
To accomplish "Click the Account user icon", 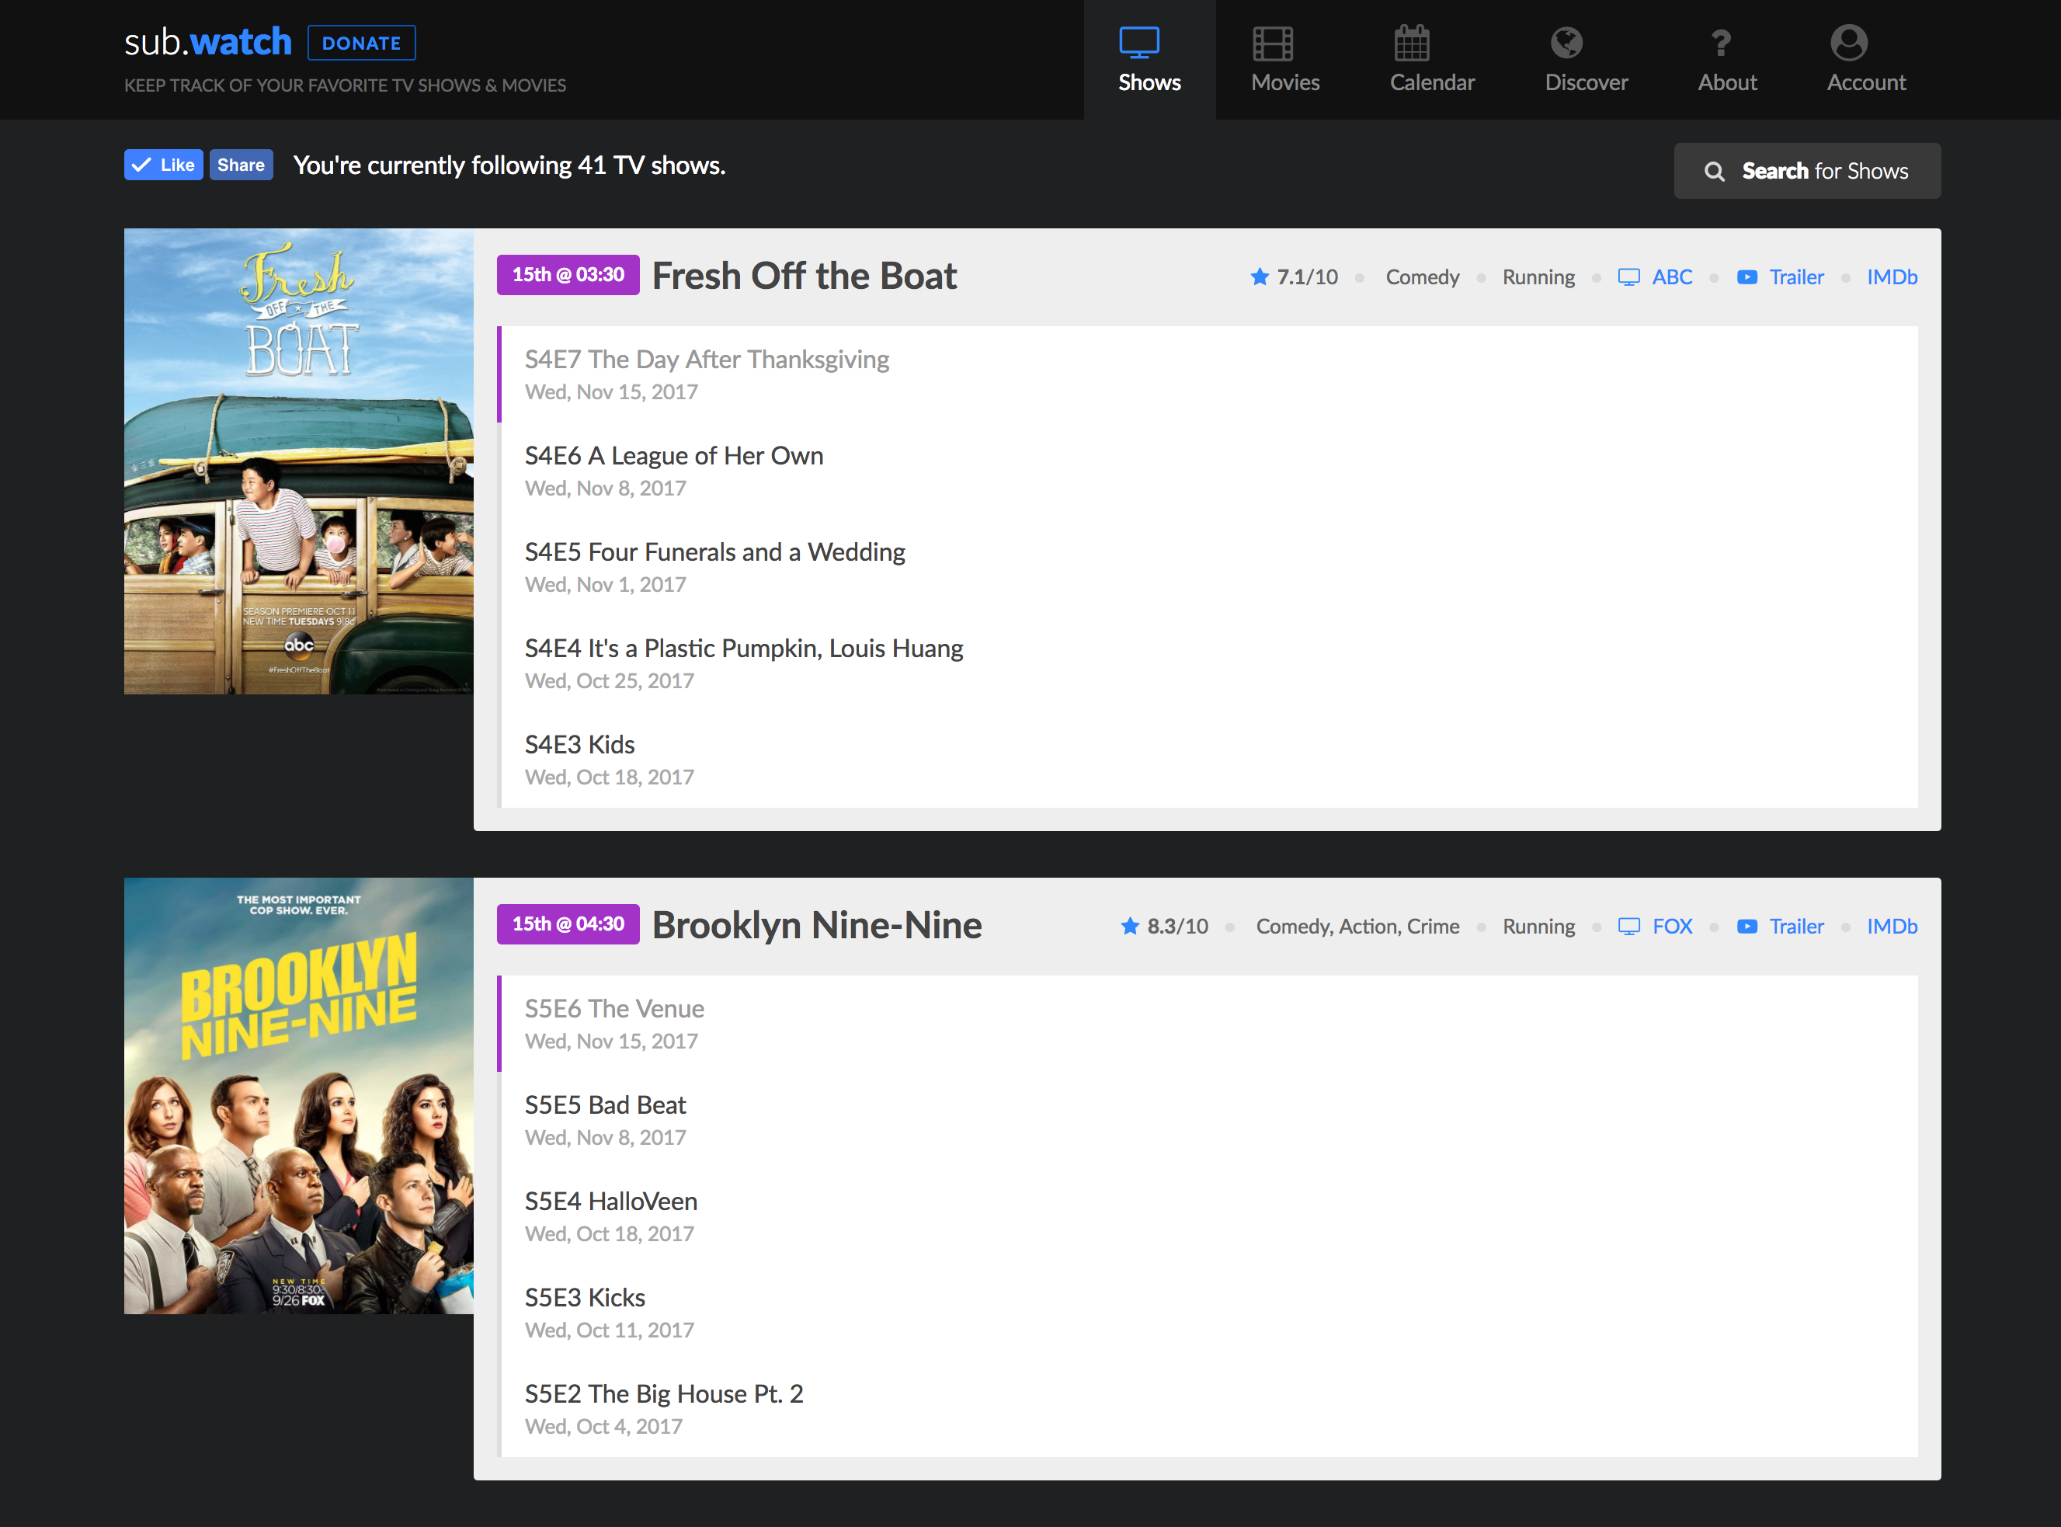I will 1848,43.
